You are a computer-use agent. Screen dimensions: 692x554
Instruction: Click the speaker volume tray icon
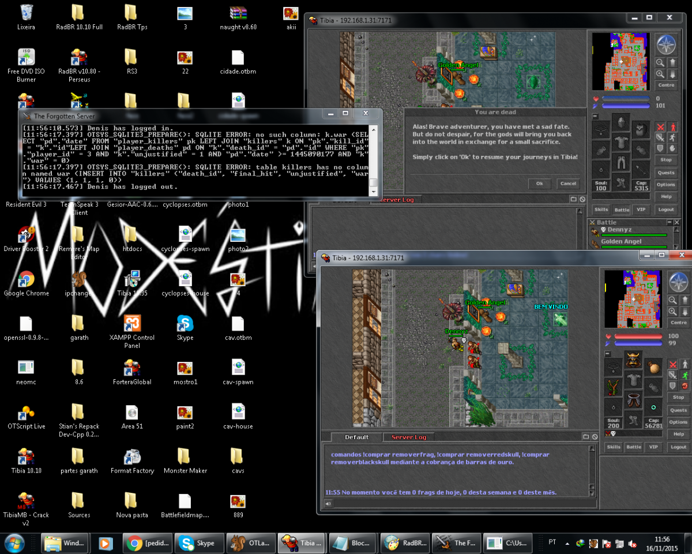(x=633, y=543)
